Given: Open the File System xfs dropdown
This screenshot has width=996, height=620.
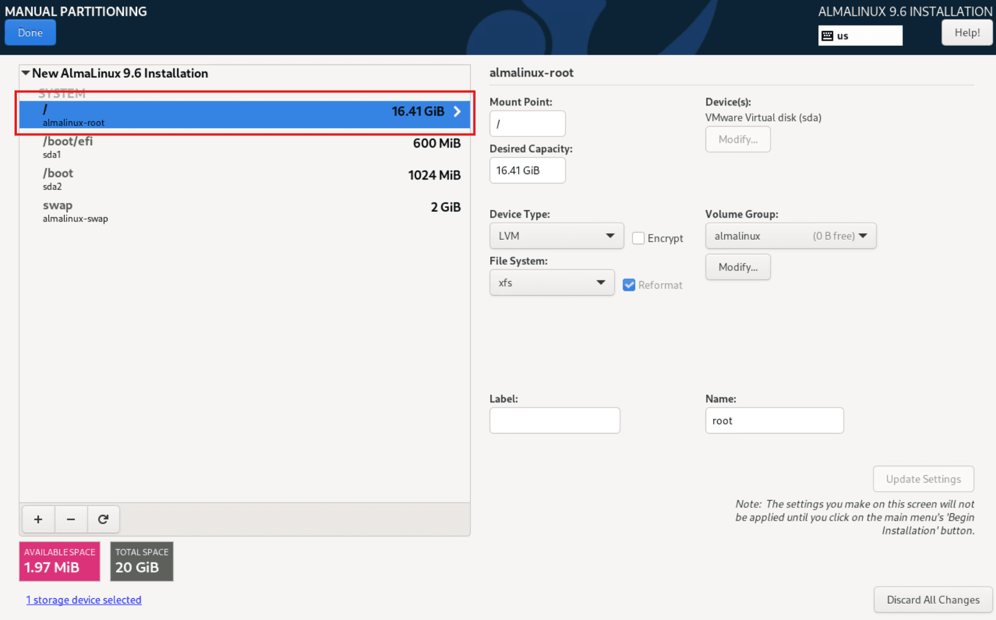Looking at the screenshot, I should pyautogui.click(x=552, y=283).
